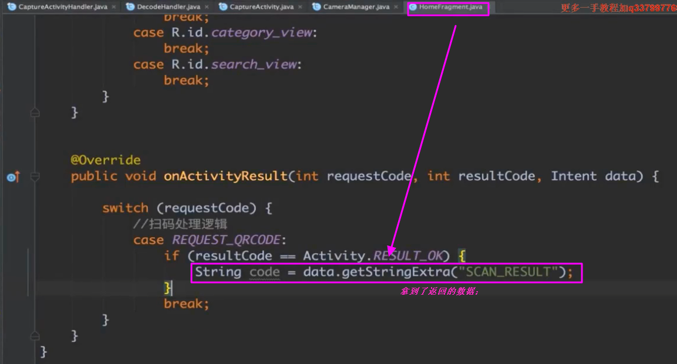Click the 'int resultCode' parameter
The height and width of the screenshot is (364, 677).
(481, 176)
